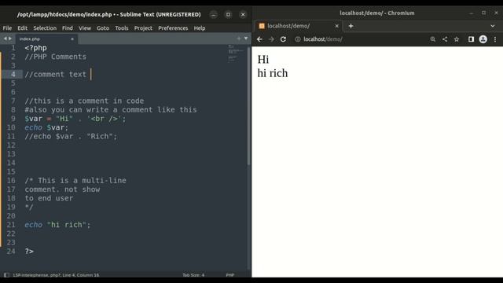Image resolution: width=503 pixels, height=283 pixels.
Task: Click line number 21 in the gutter
Action: coord(11,225)
